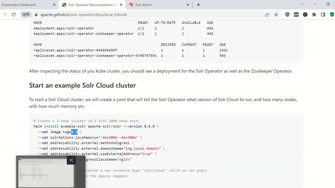Open the M extension icon
The image size is (335, 188).
coord(296,15)
